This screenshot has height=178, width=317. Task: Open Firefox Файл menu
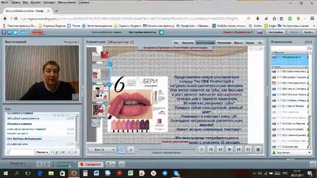click(x=5, y=2)
